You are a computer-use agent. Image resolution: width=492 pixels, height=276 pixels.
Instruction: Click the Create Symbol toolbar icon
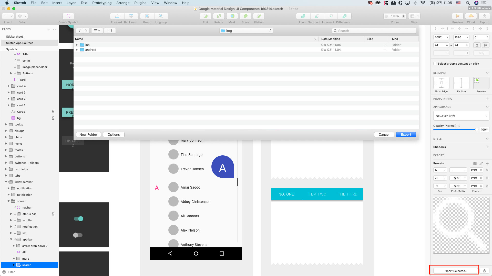point(68,16)
